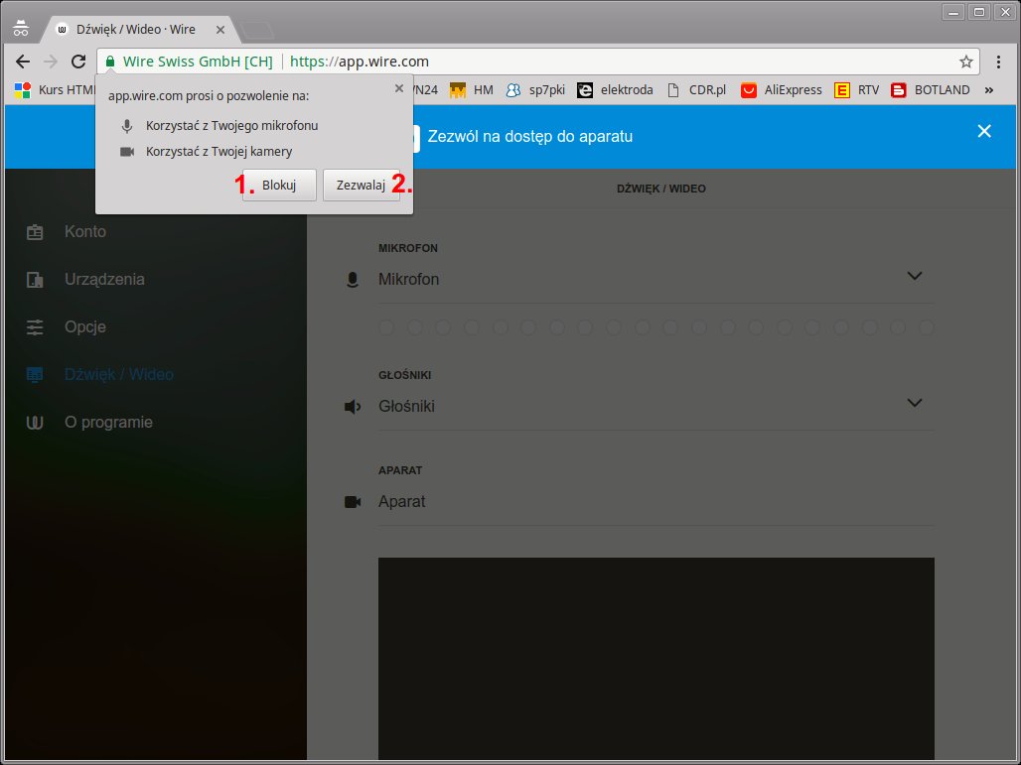Viewport: 1021px width, 765px height.
Task: Click the Dźwięk / Wideo sidebar icon
Action: tap(36, 375)
